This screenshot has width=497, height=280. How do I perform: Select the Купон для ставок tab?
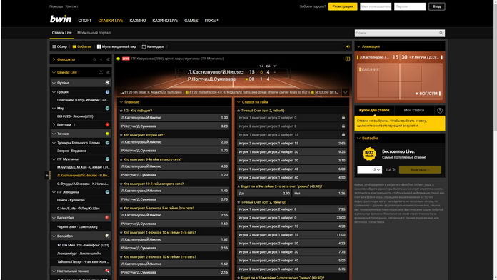click(x=374, y=110)
